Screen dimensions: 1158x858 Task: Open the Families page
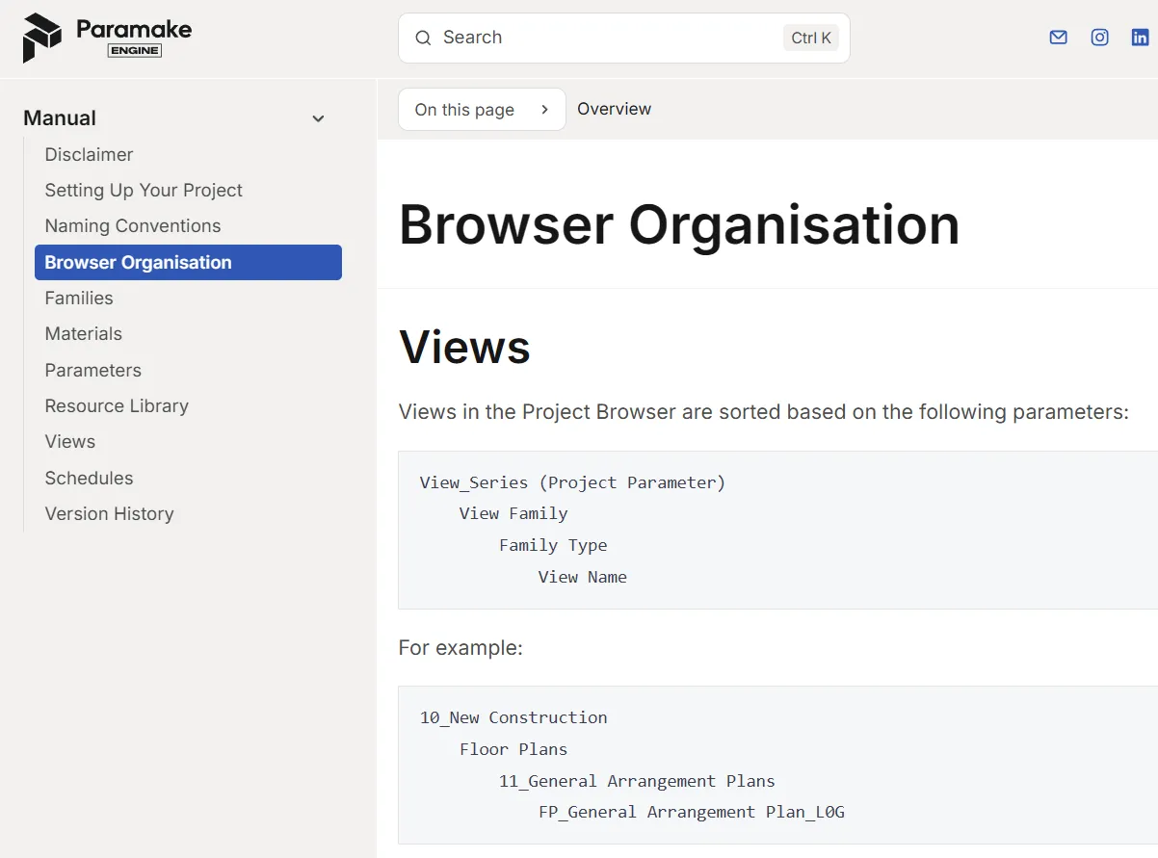pyautogui.click(x=79, y=299)
